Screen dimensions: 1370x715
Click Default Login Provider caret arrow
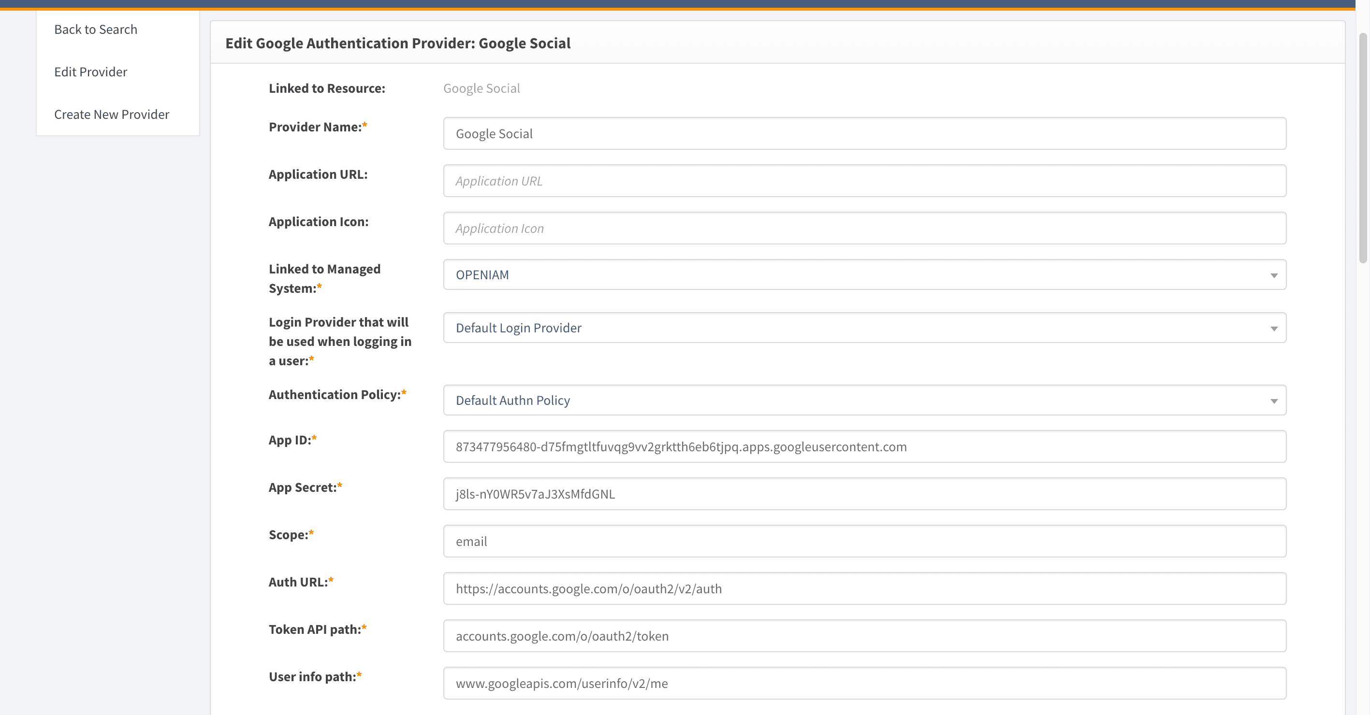(1273, 329)
